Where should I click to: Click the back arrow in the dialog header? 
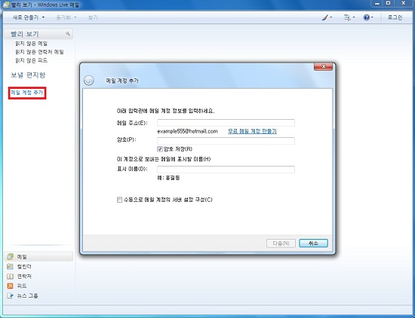pos(89,81)
